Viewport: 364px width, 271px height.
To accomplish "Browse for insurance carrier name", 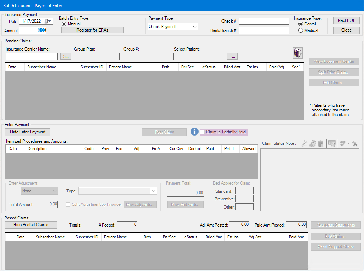I will (65, 56).
